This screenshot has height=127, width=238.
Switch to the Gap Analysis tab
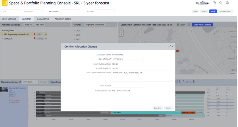[43, 19]
